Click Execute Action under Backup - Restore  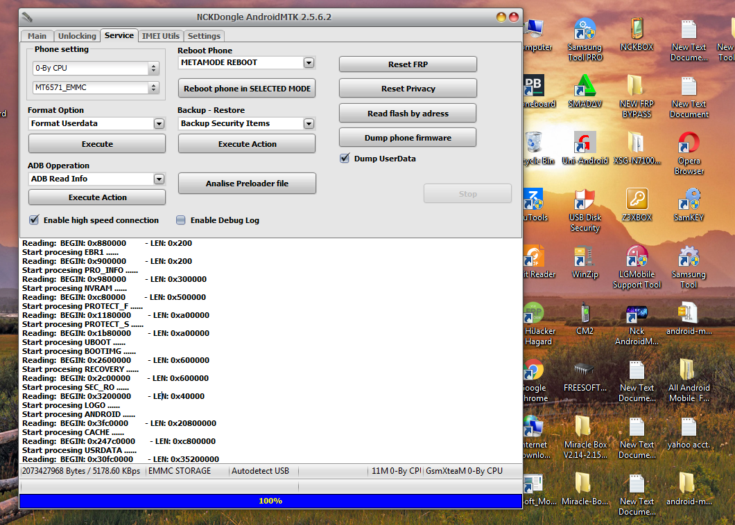tap(247, 144)
